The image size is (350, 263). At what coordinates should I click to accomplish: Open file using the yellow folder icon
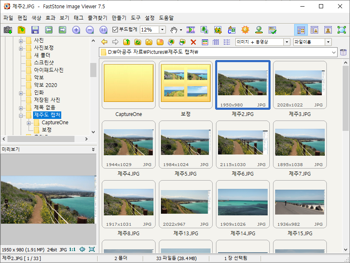click(x=22, y=30)
